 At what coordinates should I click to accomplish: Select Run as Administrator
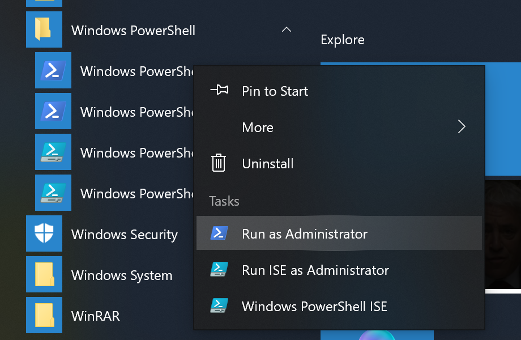(339, 233)
